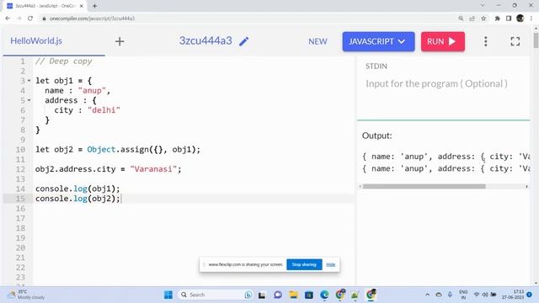The image size is (539, 303).
Task: Click the page vertical scrollbar
Action: click(x=536, y=40)
